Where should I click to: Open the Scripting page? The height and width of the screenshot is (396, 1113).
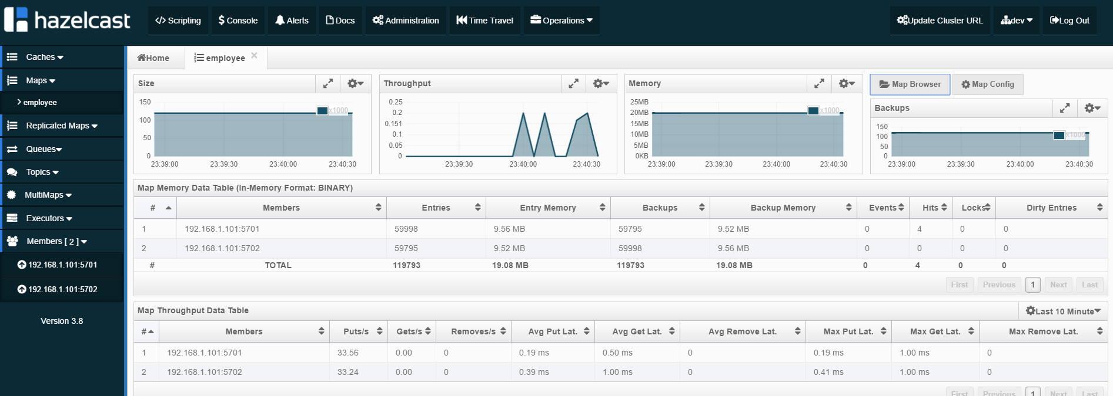point(178,20)
